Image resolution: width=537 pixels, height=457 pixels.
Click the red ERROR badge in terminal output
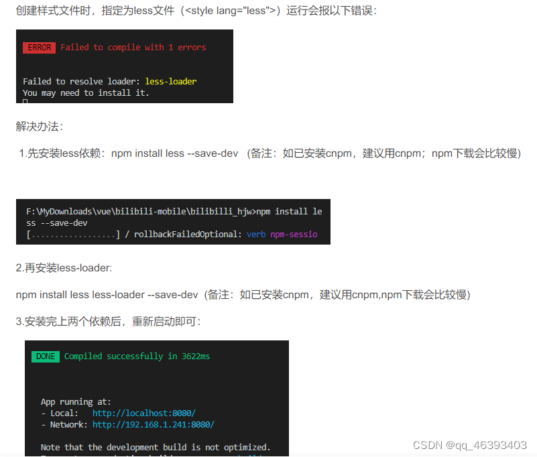38,48
